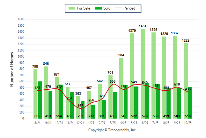
Task: Click the Copyright Trendgraphix, Inc. text
Action: (112, 130)
